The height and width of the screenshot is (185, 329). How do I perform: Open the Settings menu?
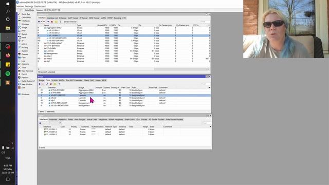pyautogui.click(x=29, y=7)
